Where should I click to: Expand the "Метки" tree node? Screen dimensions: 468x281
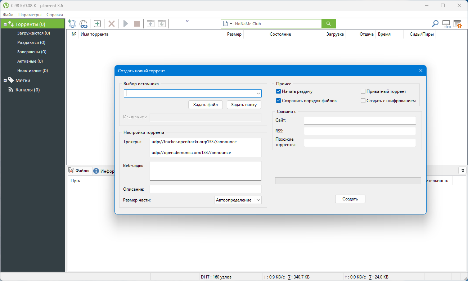[5, 81]
